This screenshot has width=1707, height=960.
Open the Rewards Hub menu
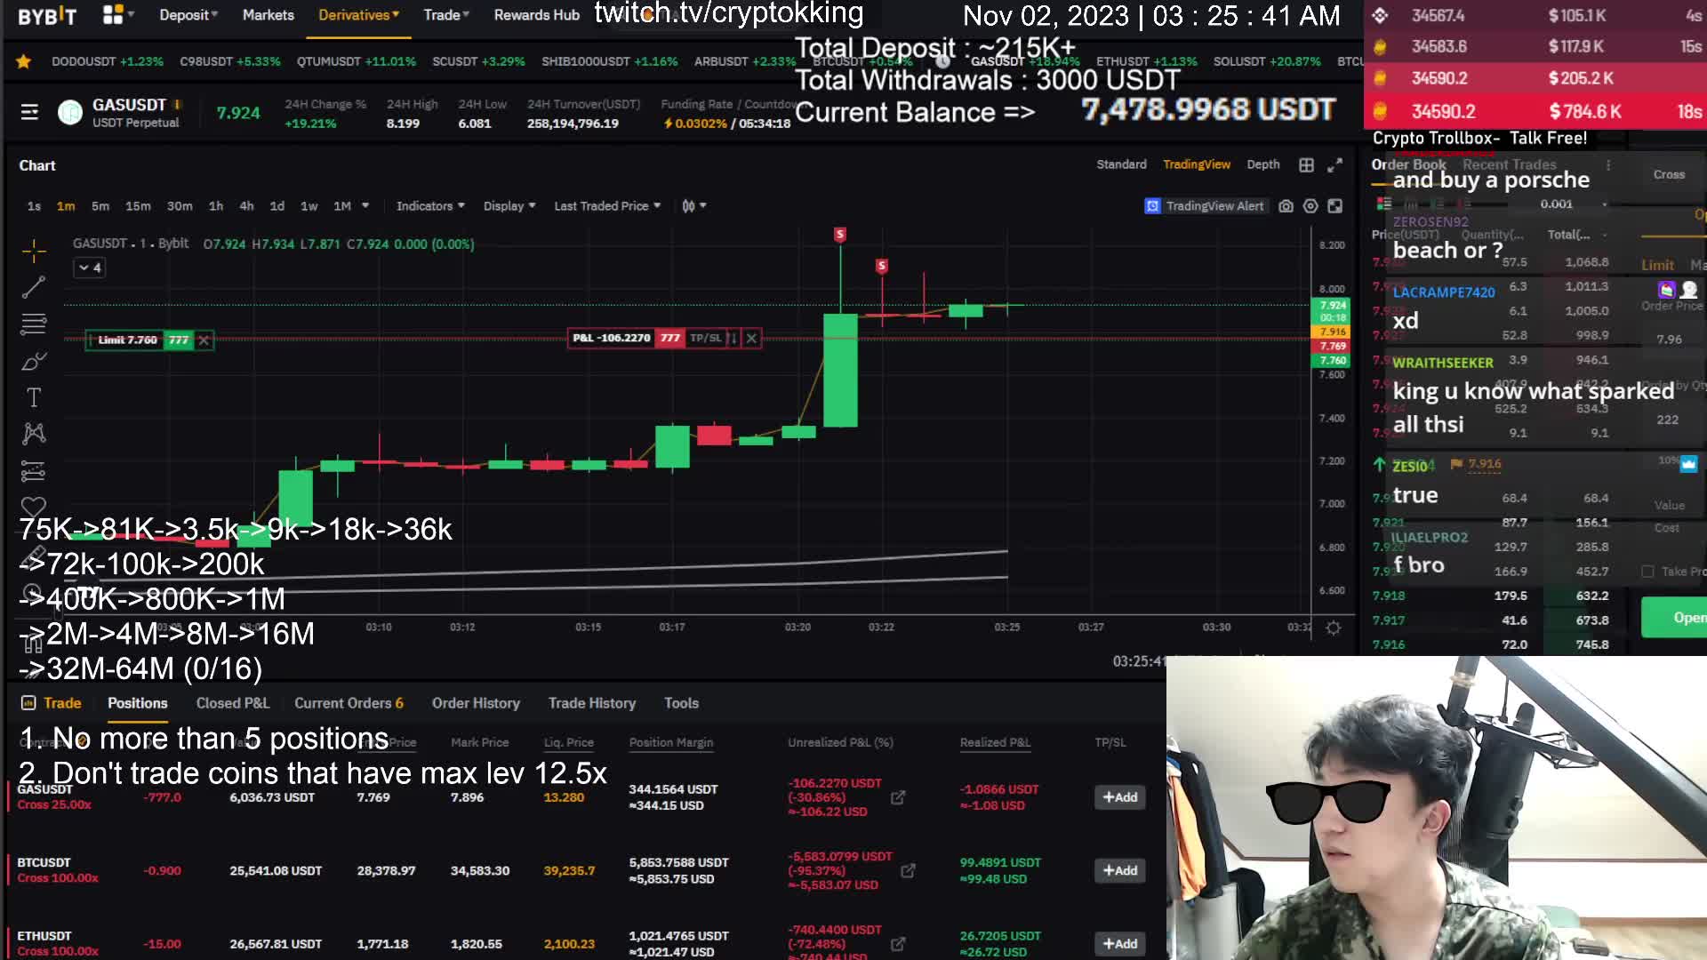[537, 15]
